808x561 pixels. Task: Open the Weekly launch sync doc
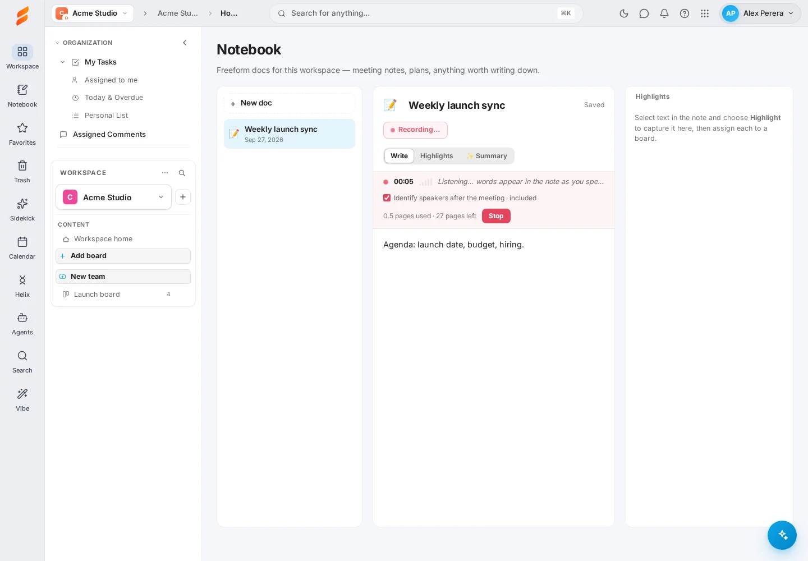tap(290, 134)
